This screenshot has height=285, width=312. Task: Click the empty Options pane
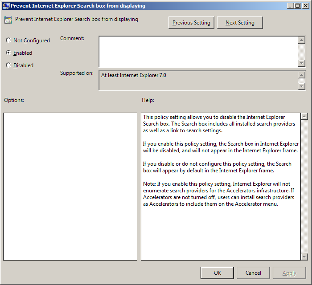(x=70, y=186)
